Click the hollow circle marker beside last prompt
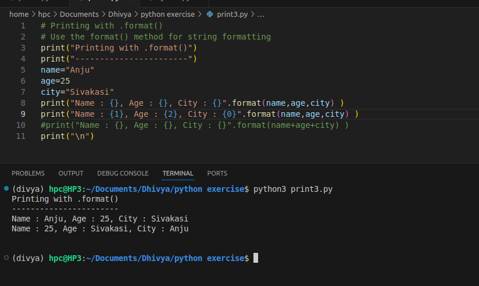This screenshot has height=286, width=479. click(6, 258)
